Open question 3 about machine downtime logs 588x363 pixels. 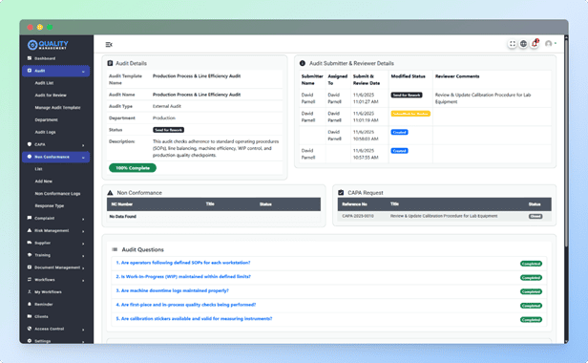point(172,290)
